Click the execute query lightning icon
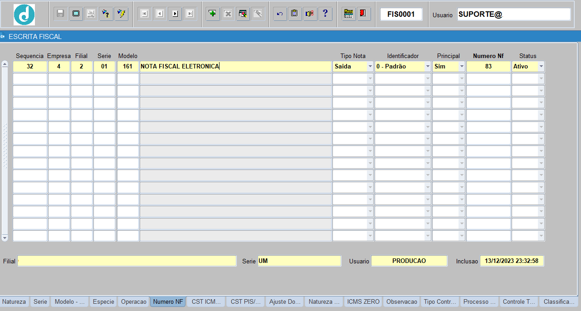 [x=121, y=14]
